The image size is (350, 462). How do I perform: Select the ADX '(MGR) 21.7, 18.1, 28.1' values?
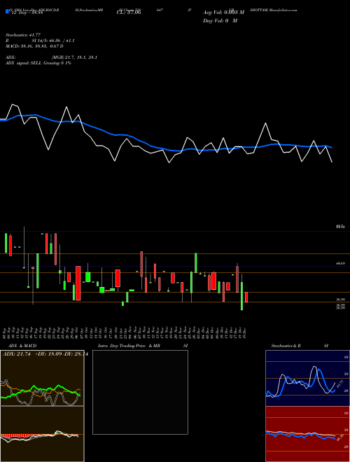click(74, 57)
